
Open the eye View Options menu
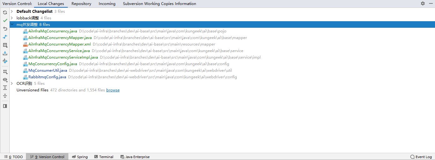coord(5,80)
